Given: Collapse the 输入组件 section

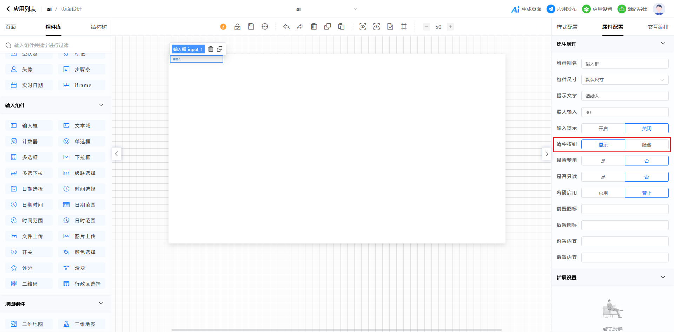Looking at the screenshot, I should 101,105.
